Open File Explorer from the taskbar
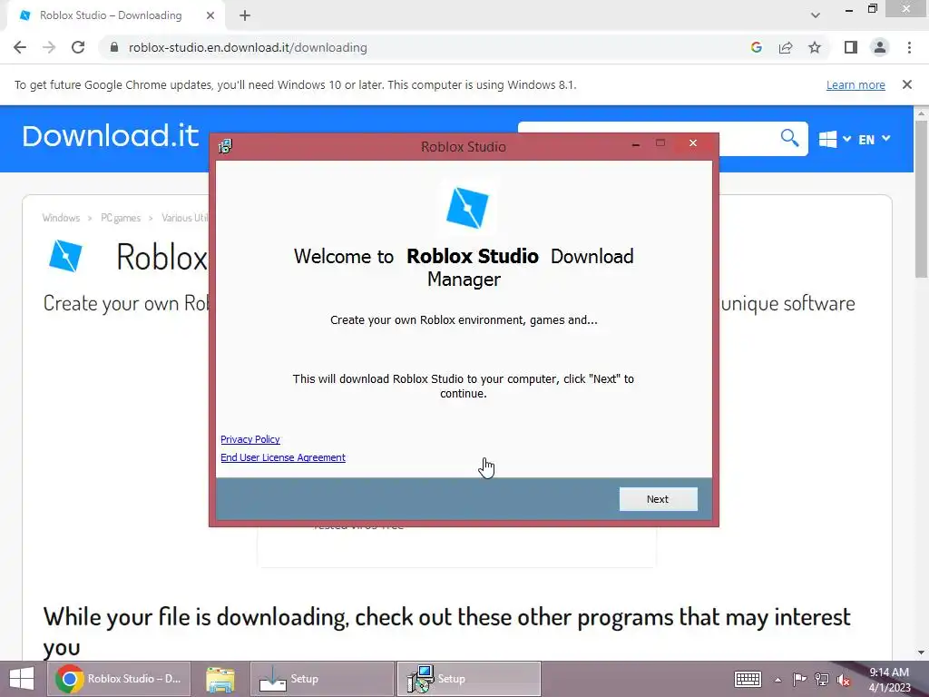929x697 pixels. [220, 679]
